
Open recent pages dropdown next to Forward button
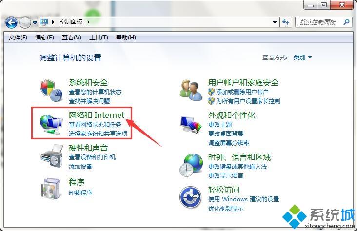pyautogui.click(x=35, y=23)
